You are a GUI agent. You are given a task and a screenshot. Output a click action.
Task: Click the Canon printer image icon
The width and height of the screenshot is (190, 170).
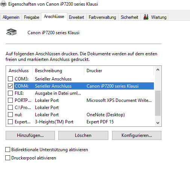11,32
